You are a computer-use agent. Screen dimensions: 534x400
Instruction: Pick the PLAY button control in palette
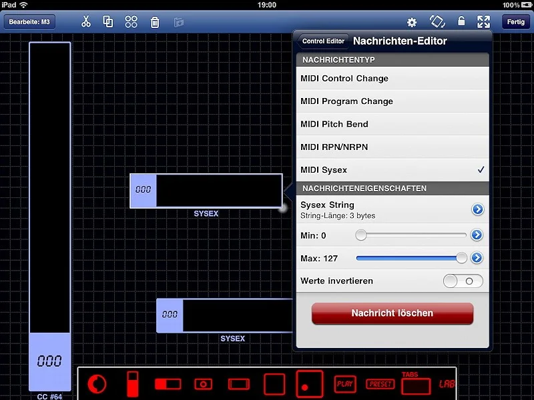[345, 384]
